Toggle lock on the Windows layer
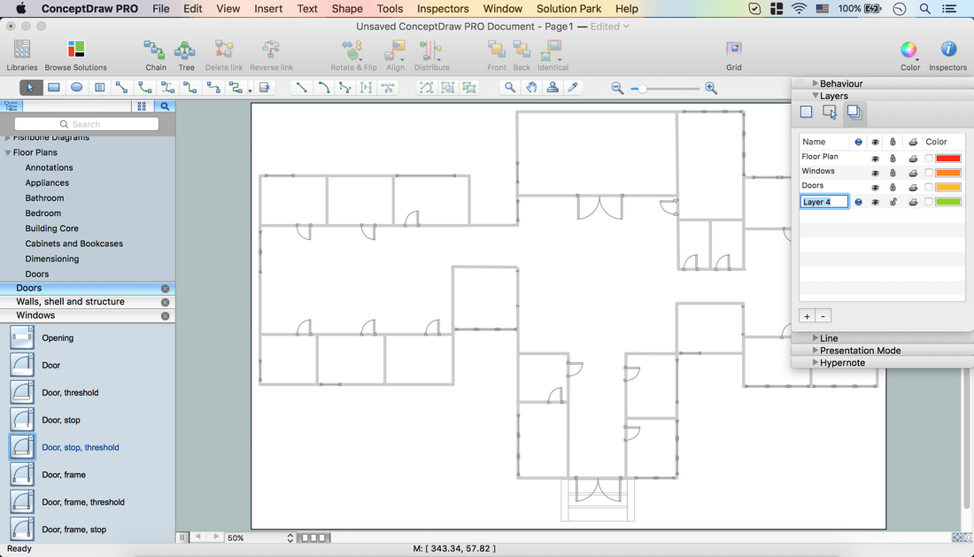The width and height of the screenshot is (974, 557). pos(893,172)
